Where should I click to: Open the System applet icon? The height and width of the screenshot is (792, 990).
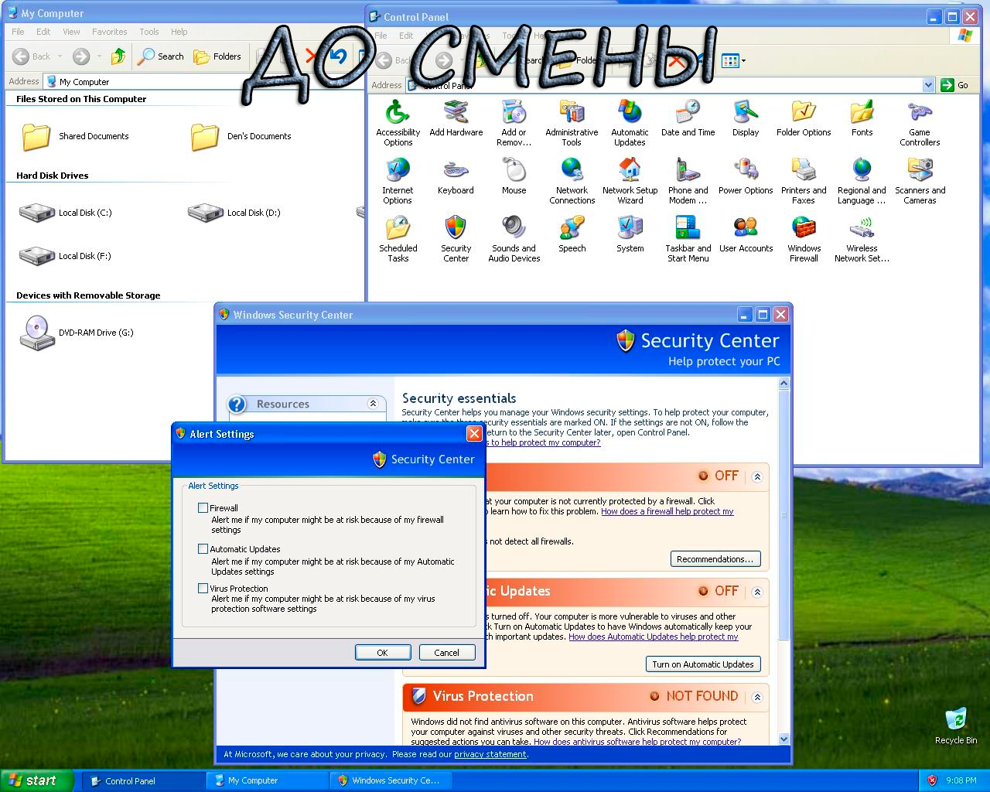click(630, 234)
